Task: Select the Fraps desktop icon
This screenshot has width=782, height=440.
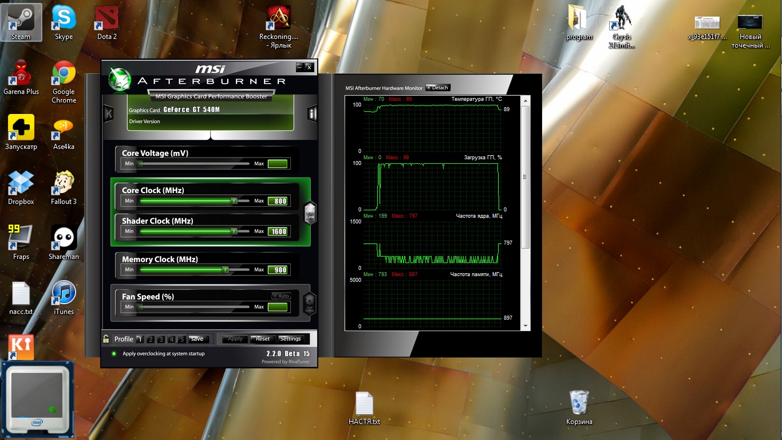Action: [21, 242]
